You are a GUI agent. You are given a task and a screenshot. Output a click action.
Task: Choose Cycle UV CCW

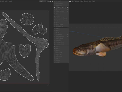59,52
